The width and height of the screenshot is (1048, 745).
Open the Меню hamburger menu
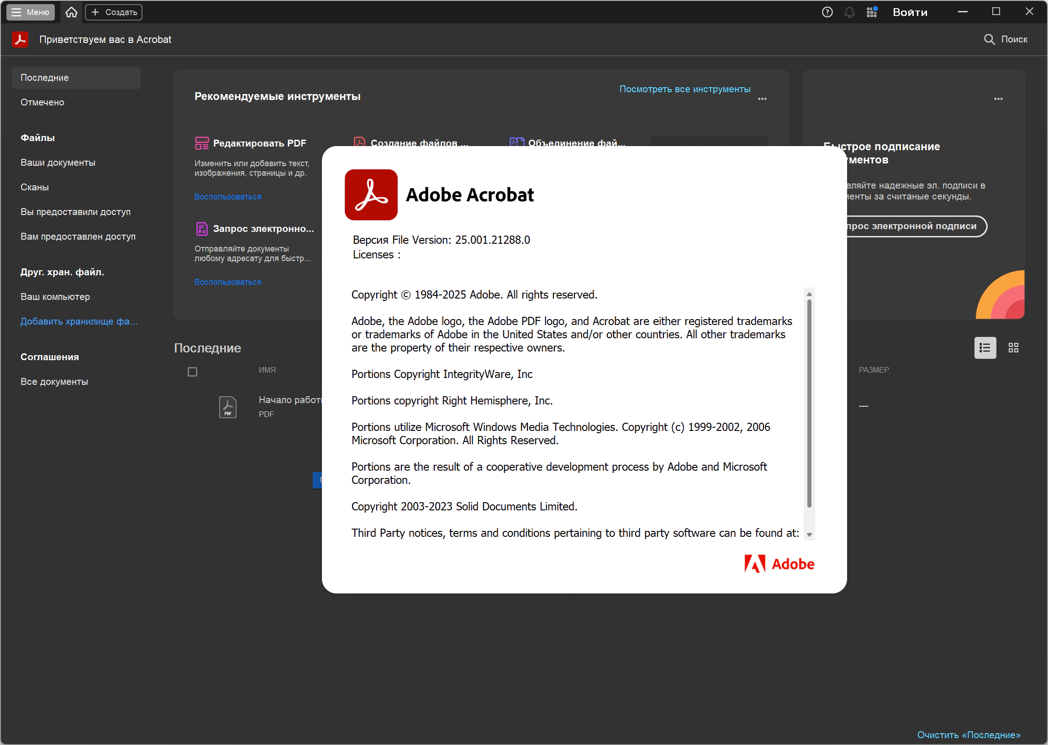point(30,12)
